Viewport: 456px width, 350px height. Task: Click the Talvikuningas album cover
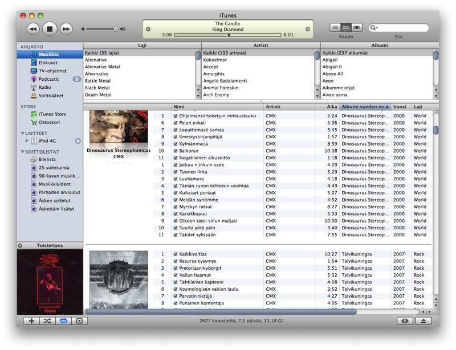click(119, 279)
